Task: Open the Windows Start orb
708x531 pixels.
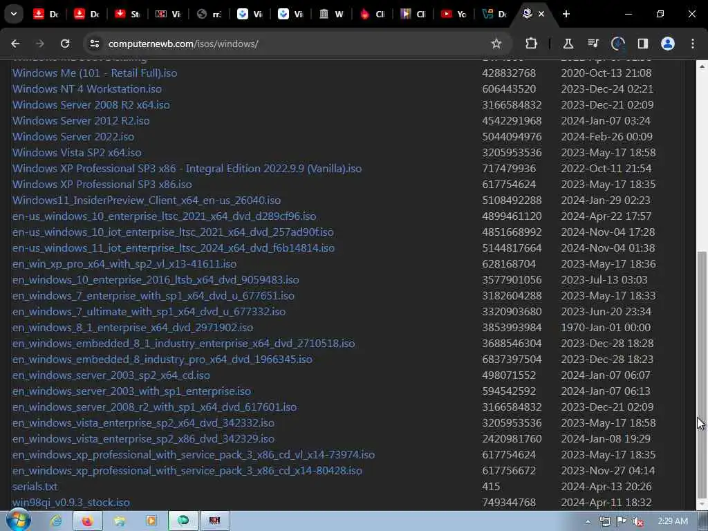Action: pyautogui.click(x=18, y=520)
